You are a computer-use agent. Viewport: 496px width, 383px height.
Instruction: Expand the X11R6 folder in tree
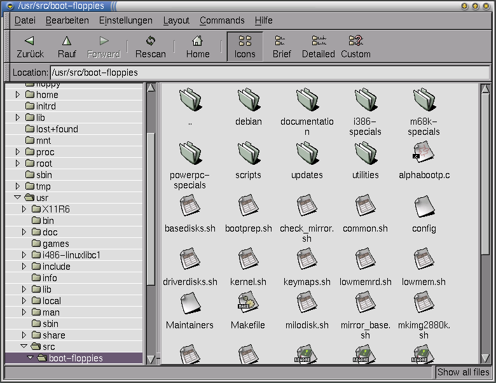pos(24,209)
